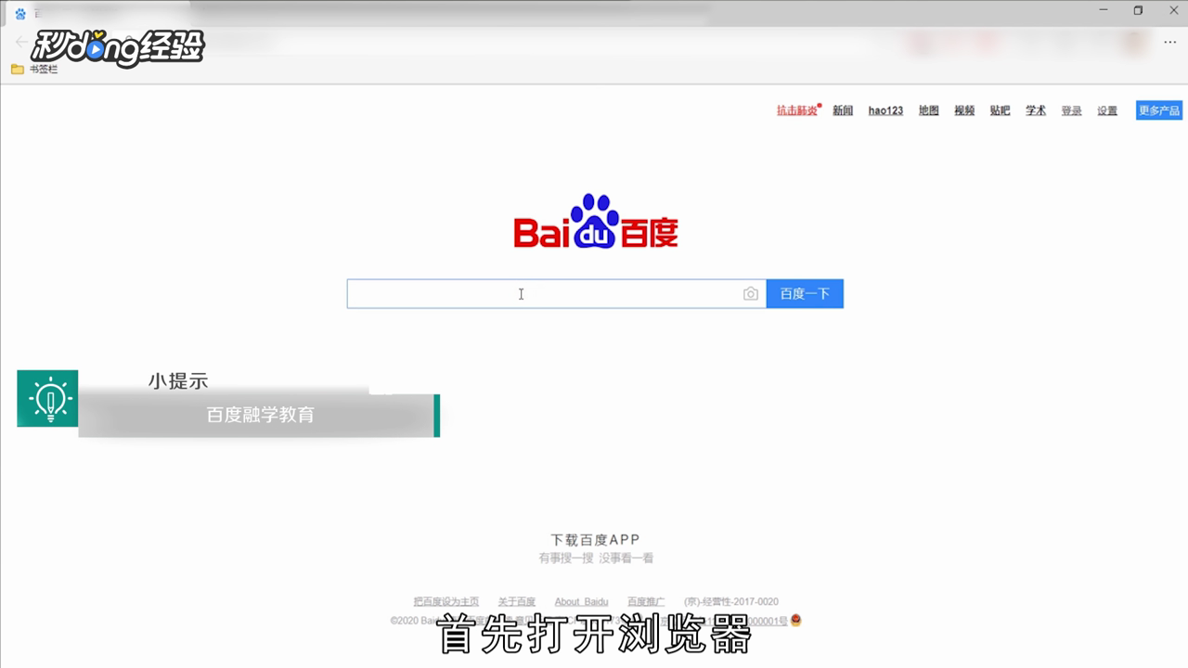Open 关于百度 footer link

(517, 601)
